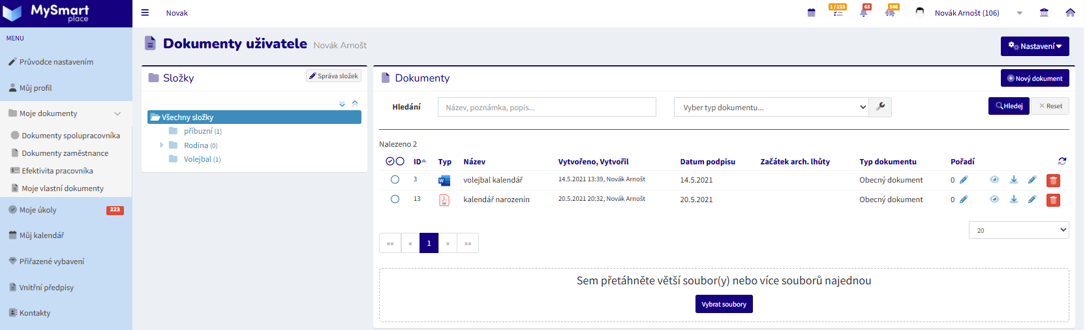The width and height of the screenshot is (1085, 330).
Task: Check the select-all icon in table header
Action: [390, 161]
